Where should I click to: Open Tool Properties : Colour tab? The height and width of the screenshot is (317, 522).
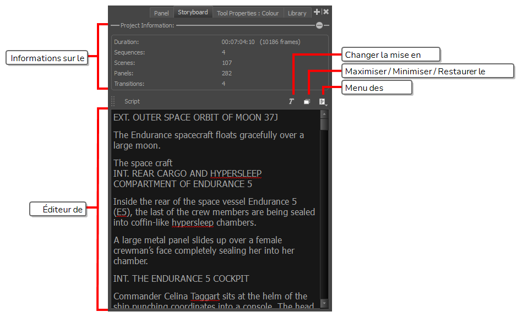(248, 13)
